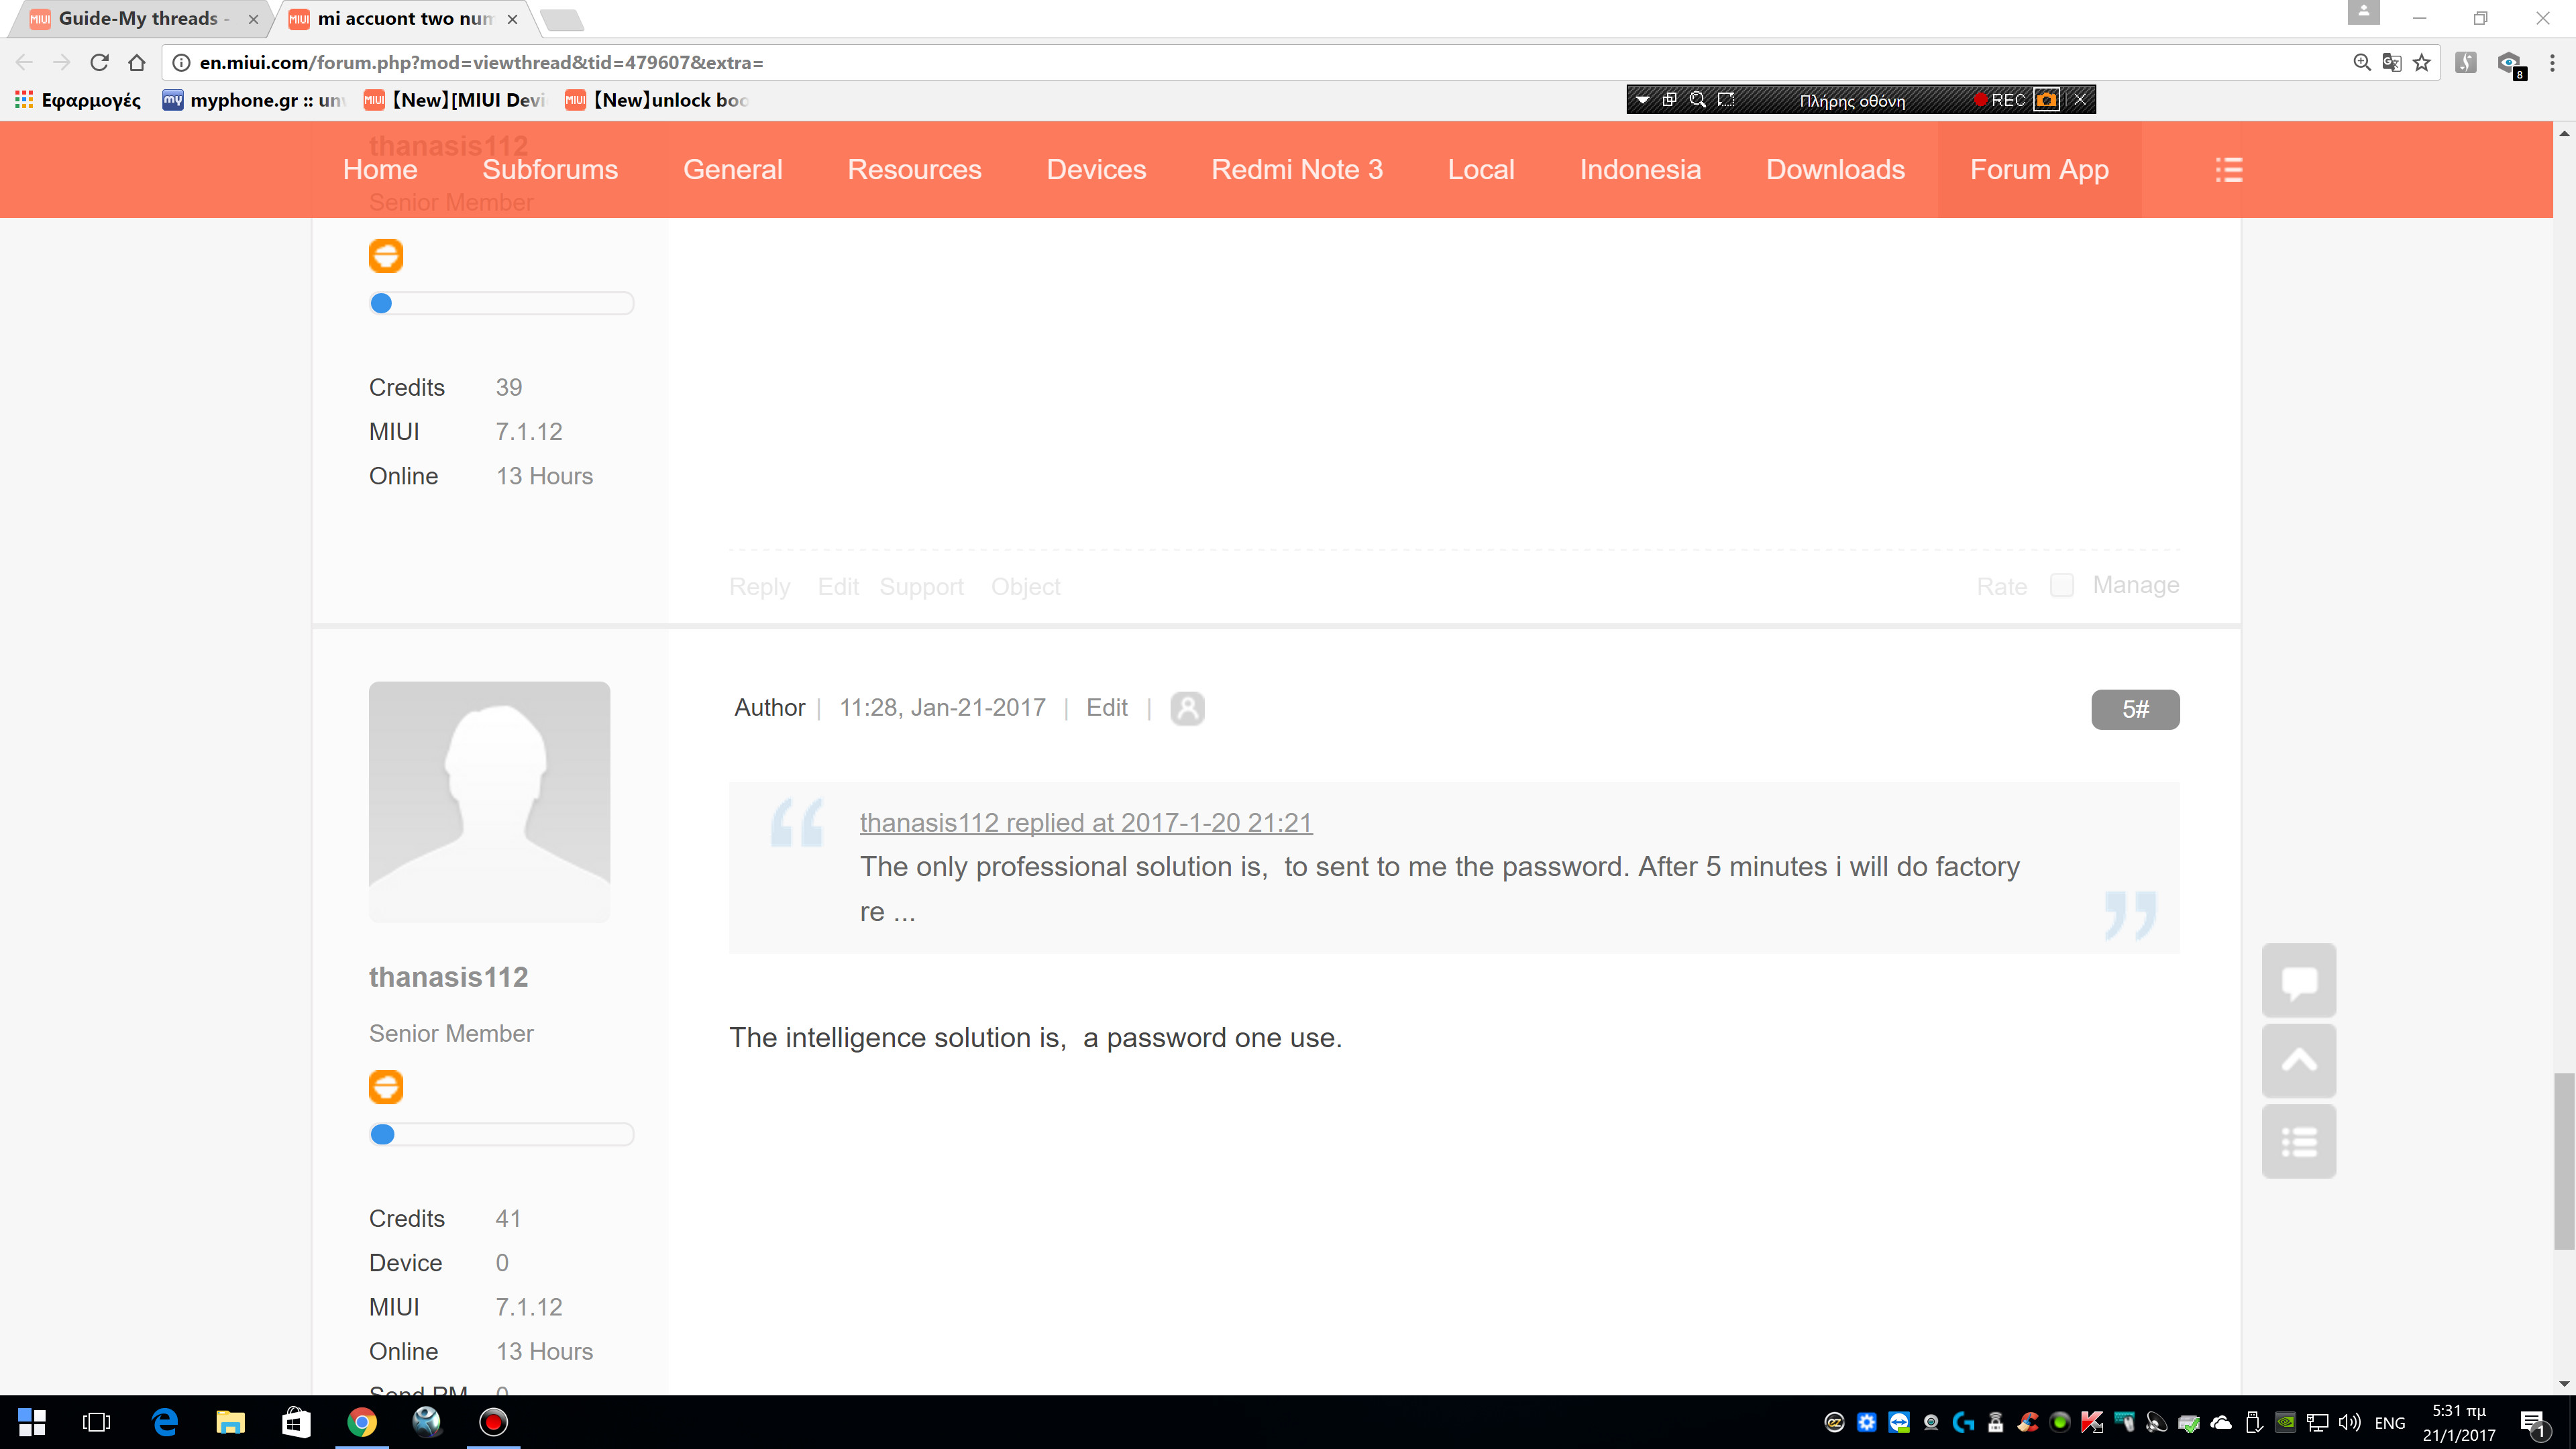This screenshot has width=2576, height=1449.
Task: Click the scroll-to-top arrow button
Action: click(2298, 1061)
